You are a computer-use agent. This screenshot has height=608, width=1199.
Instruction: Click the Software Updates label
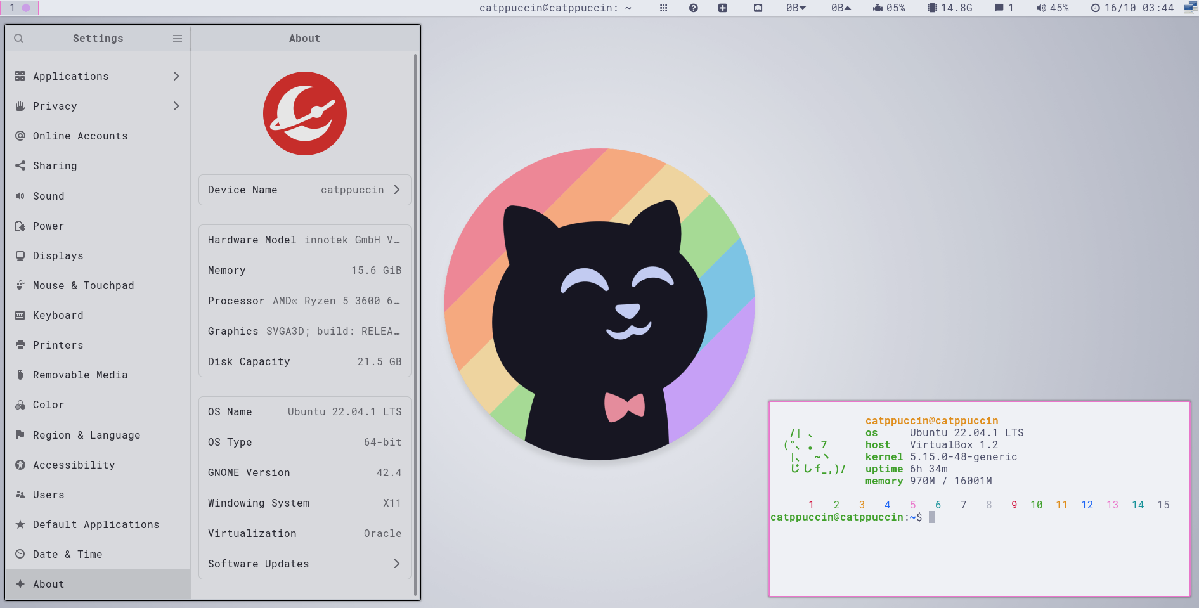258,564
